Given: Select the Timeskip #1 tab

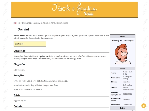Looking at the screenshot, I should coord(117,41).
